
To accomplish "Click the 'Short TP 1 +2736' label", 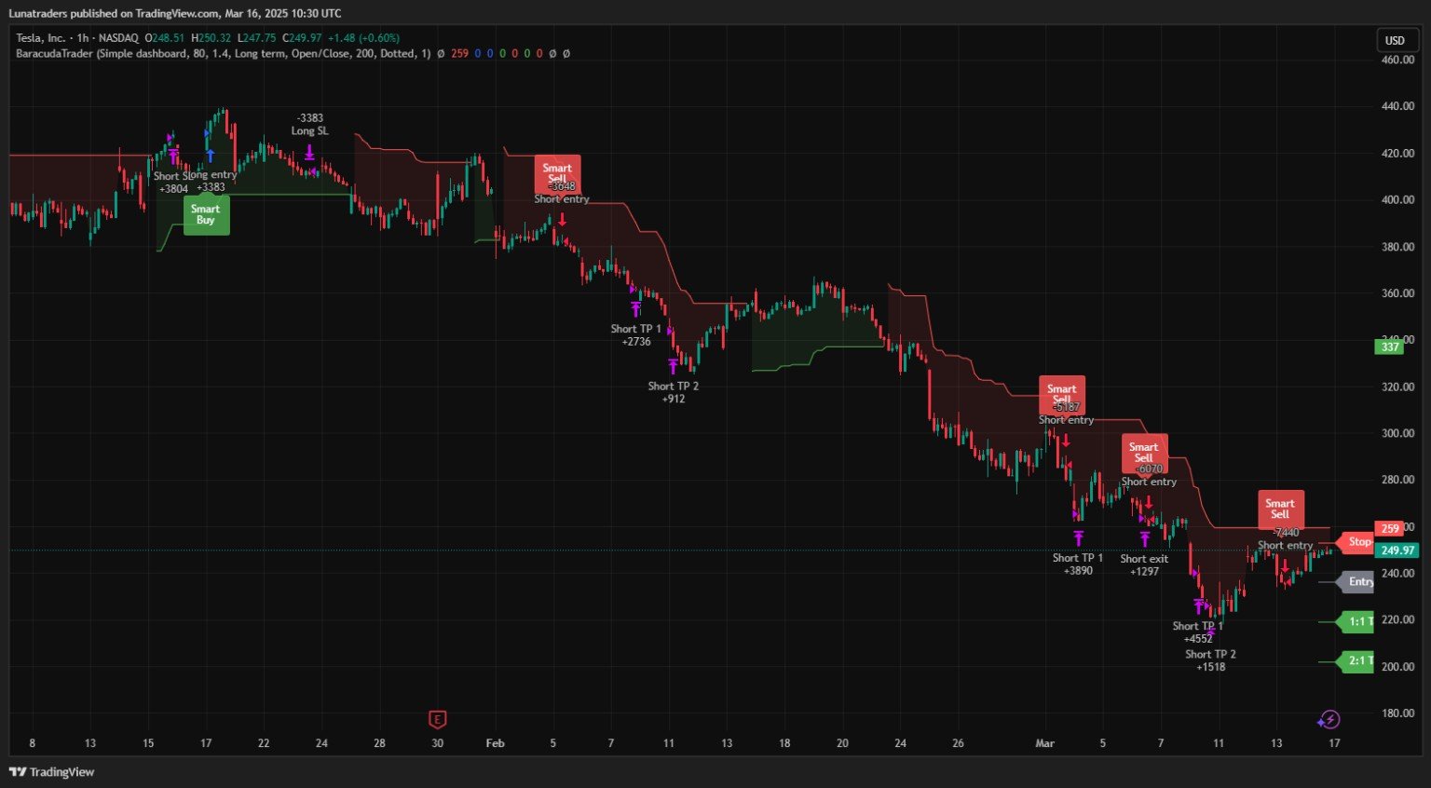I will [x=636, y=335].
